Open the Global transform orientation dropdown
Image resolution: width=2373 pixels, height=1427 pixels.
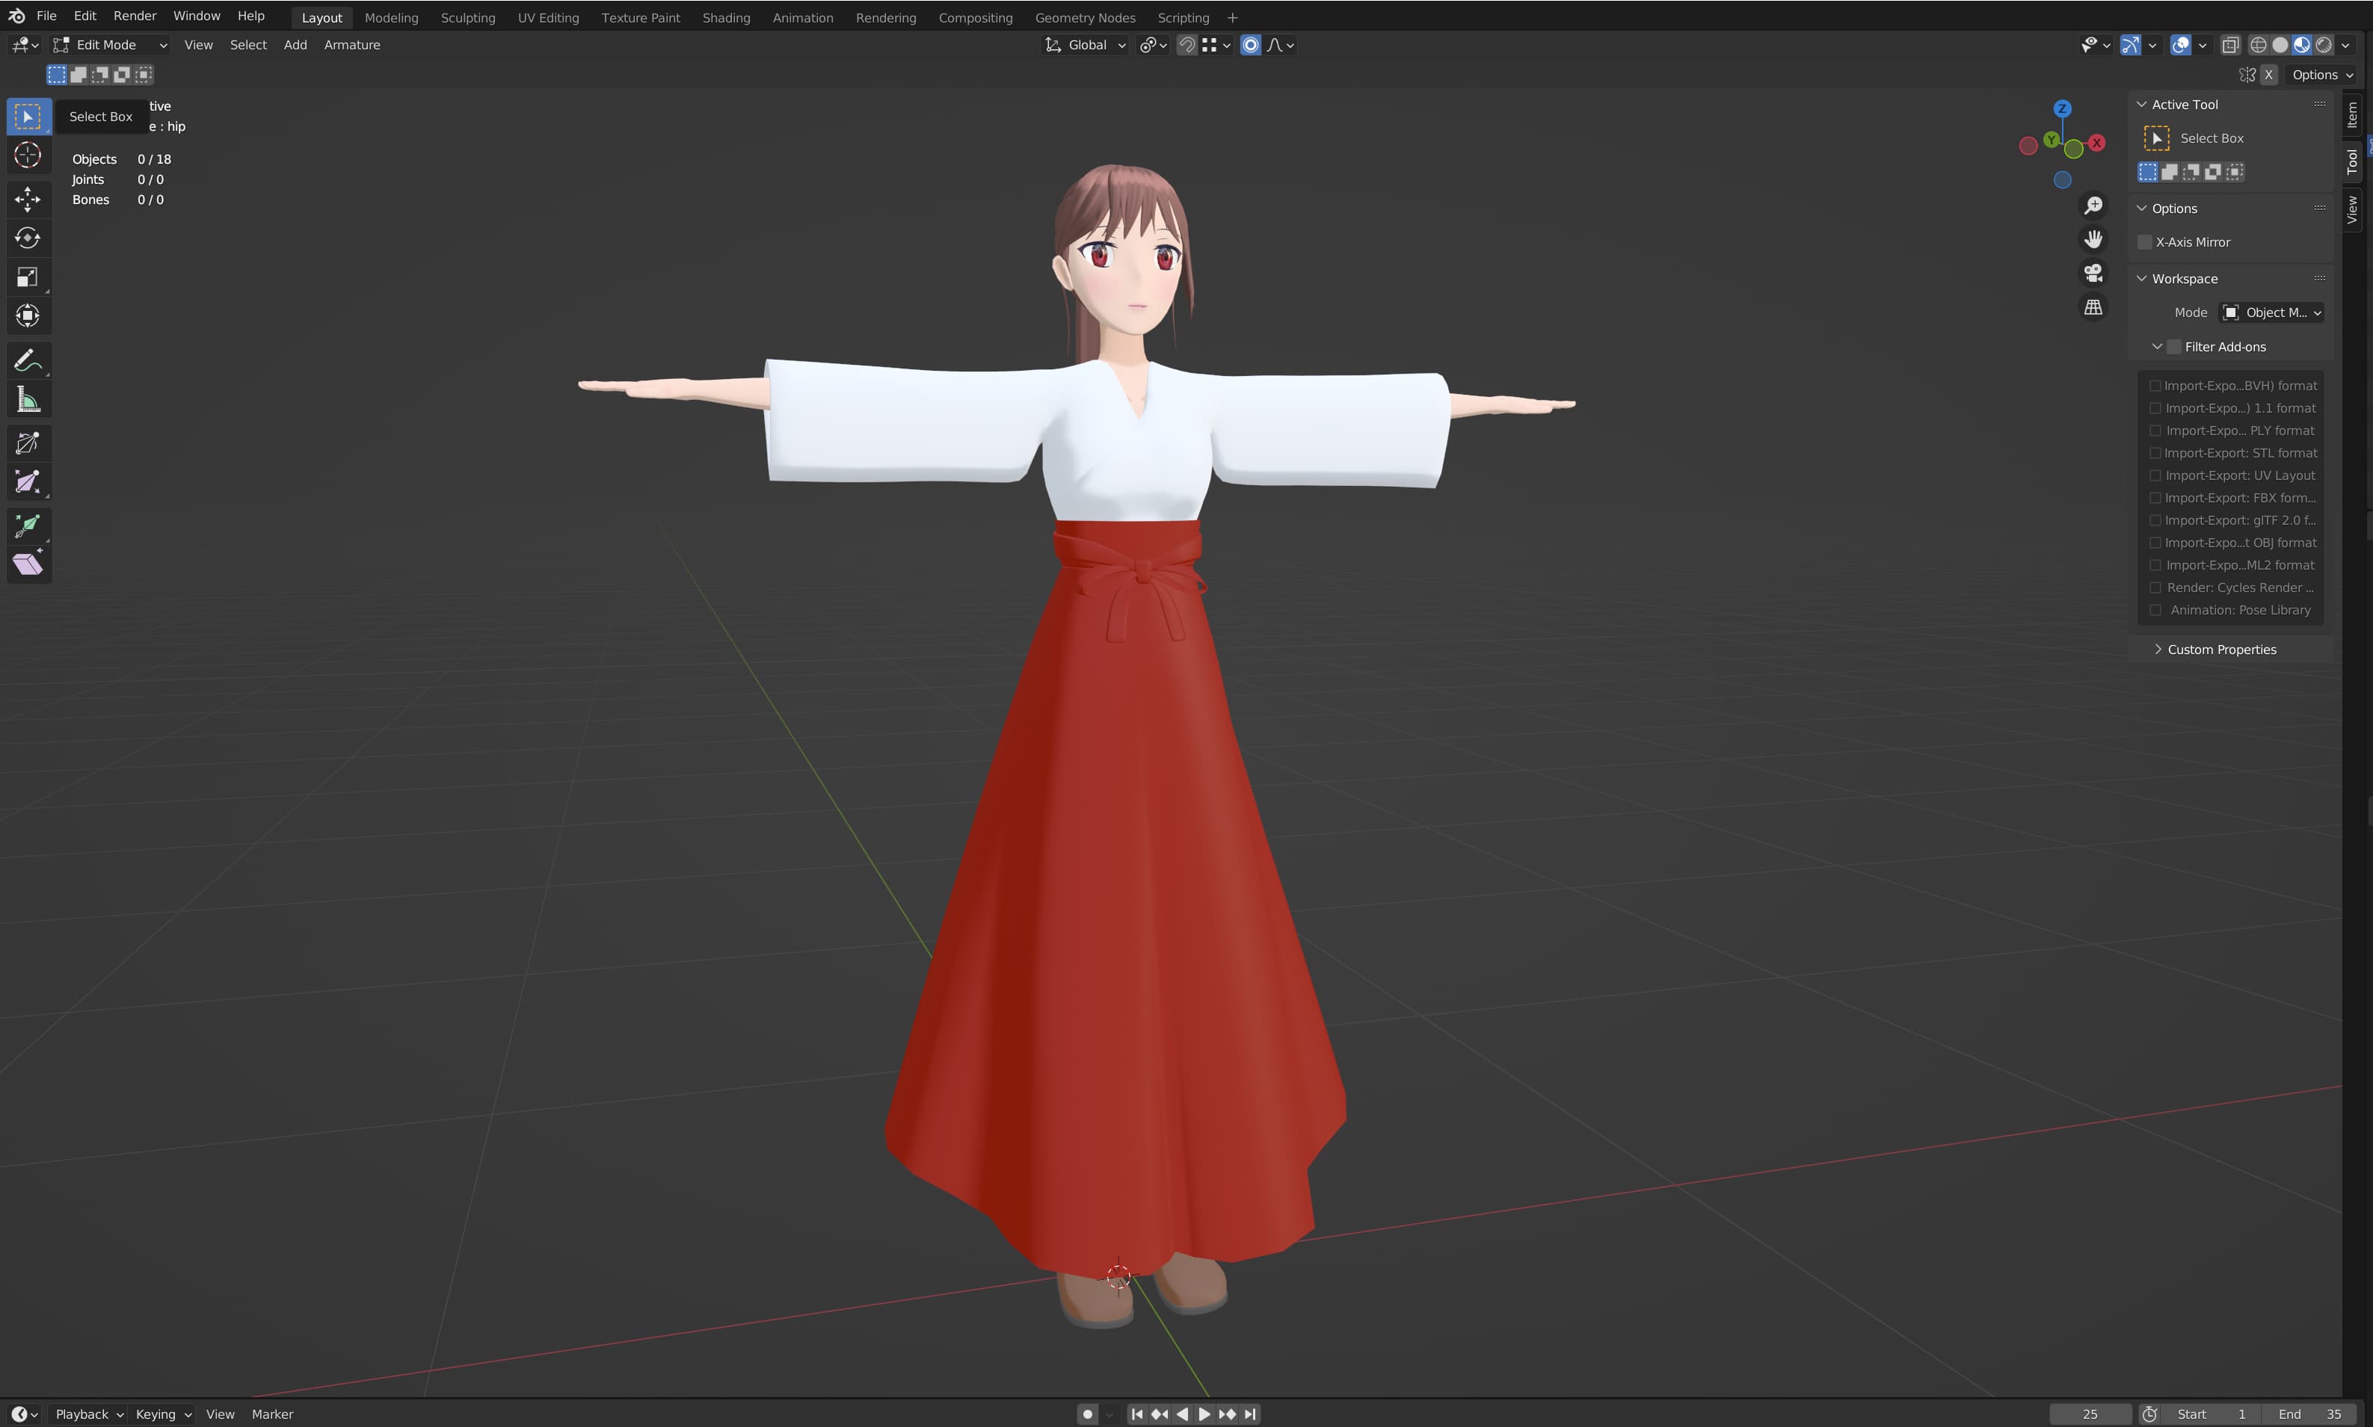click(x=1086, y=45)
